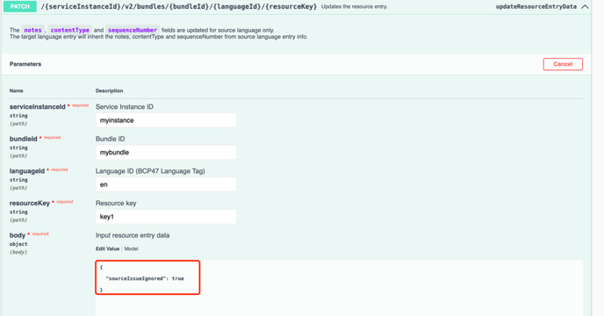Click the resourceKey input containing key1

point(166,217)
